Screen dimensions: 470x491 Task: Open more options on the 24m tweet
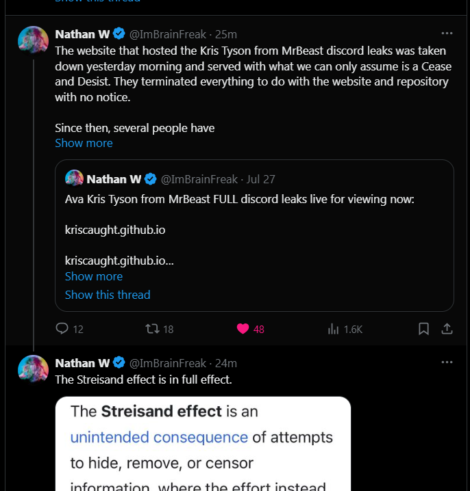coord(447,362)
